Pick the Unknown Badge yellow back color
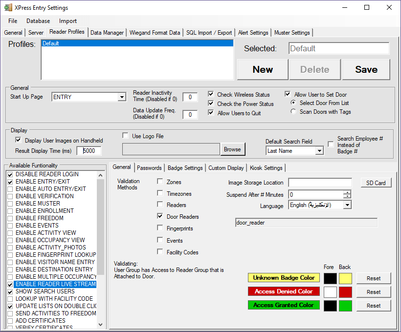 coord(345,278)
